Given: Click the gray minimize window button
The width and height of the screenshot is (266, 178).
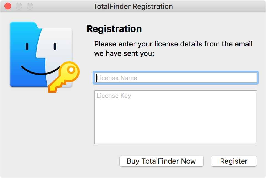Looking at the screenshot, I should [x=19, y=6].
